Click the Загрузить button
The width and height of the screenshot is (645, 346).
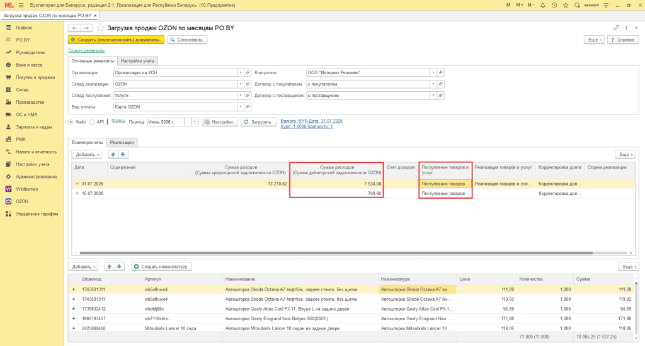coord(258,122)
